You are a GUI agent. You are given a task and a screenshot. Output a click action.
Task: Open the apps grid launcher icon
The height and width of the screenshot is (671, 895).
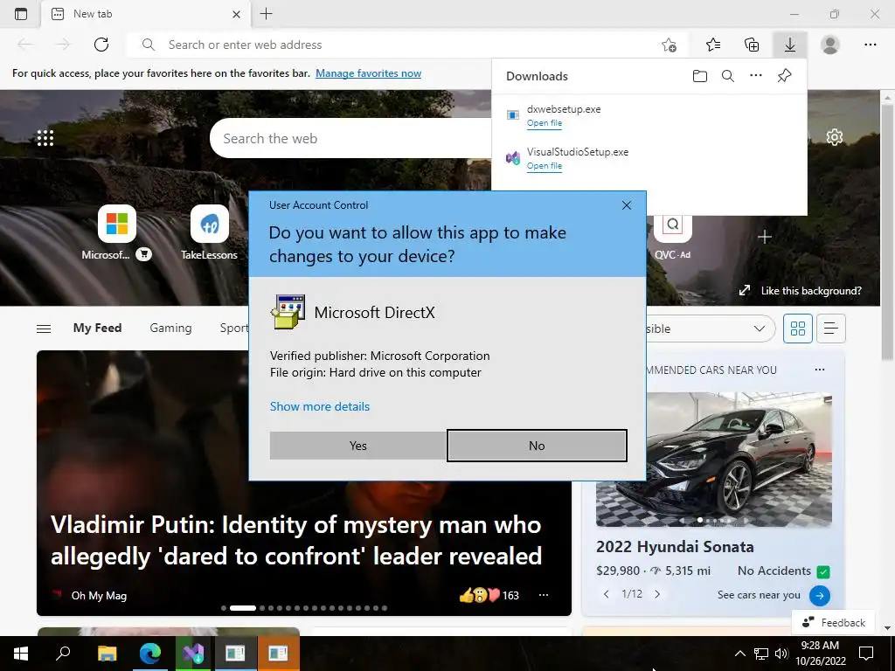pos(45,137)
